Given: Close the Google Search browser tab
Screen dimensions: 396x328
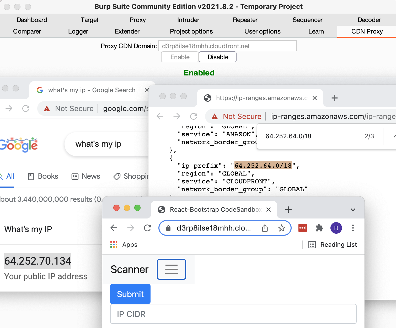Looking at the screenshot, I should [x=147, y=90].
